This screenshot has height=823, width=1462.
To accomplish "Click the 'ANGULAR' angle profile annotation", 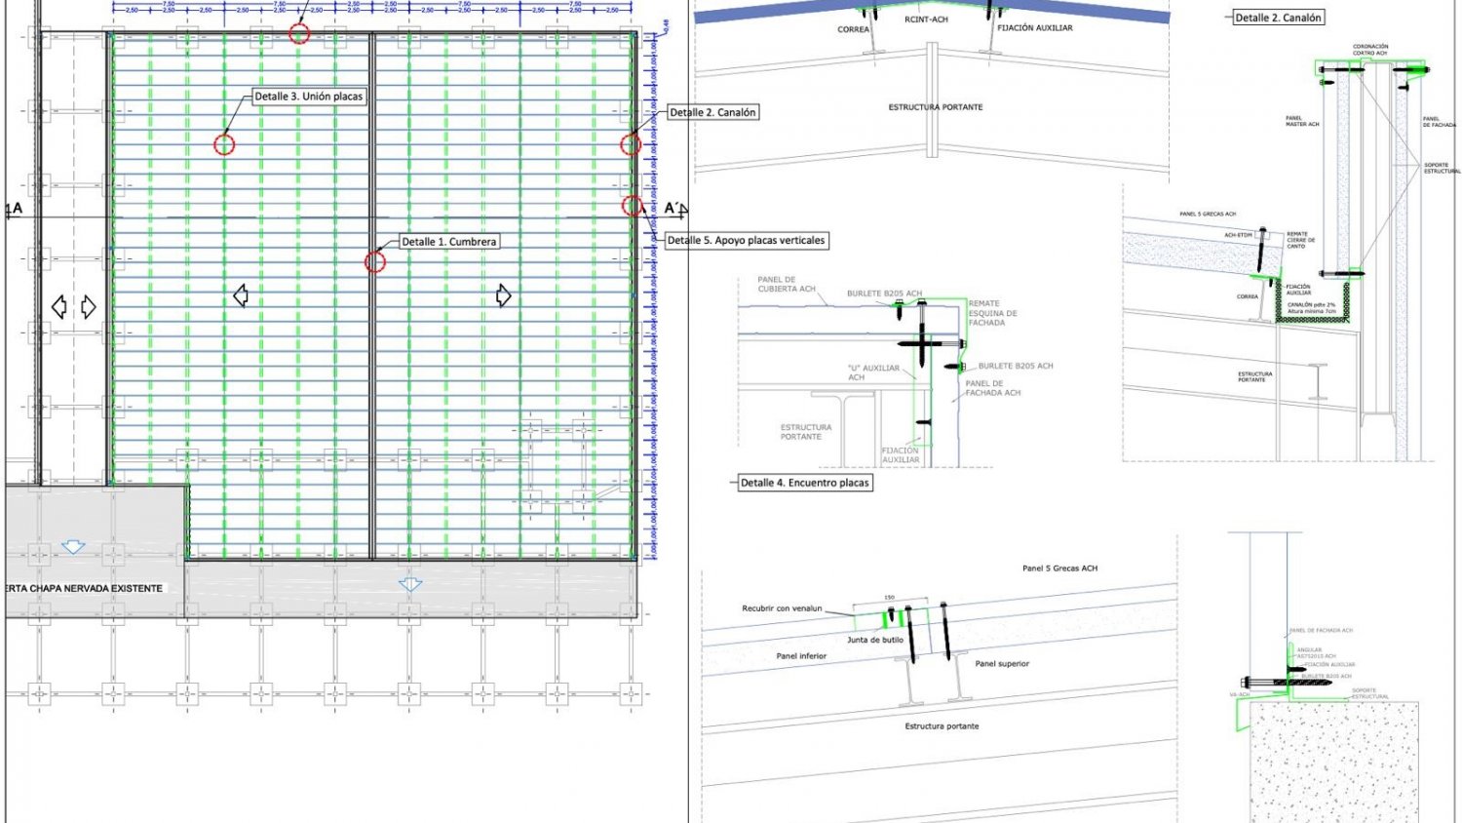I will (1309, 650).
